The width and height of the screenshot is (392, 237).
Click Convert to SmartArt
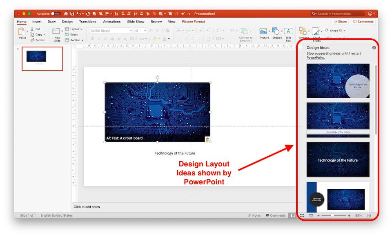click(x=246, y=35)
